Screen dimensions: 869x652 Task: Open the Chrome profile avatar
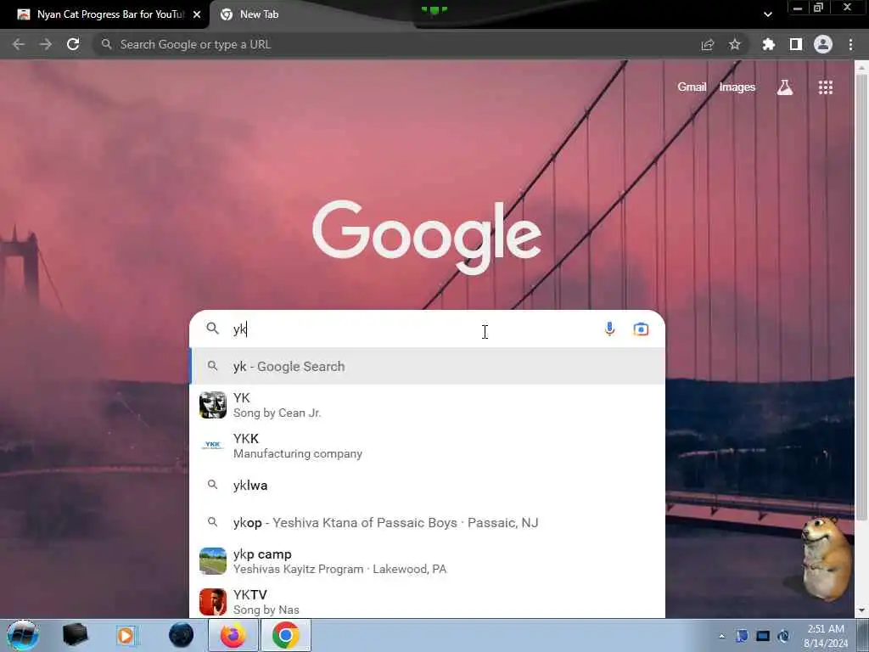(823, 44)
